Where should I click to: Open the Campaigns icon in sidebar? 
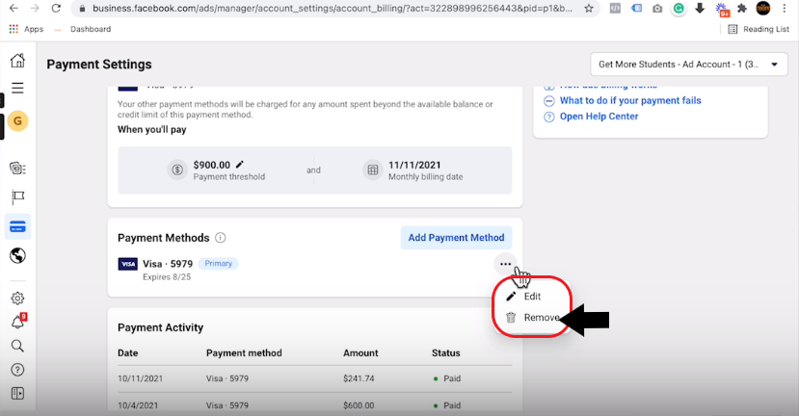point(17,168)
